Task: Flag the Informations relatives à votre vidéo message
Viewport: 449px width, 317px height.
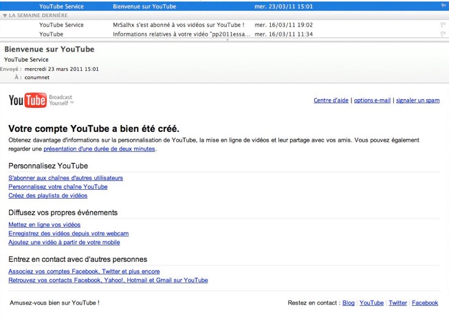Action: pos(443,34)
